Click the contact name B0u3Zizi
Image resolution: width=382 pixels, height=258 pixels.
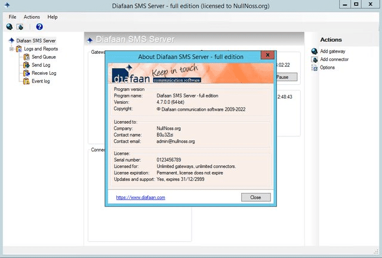click(165, 134)
